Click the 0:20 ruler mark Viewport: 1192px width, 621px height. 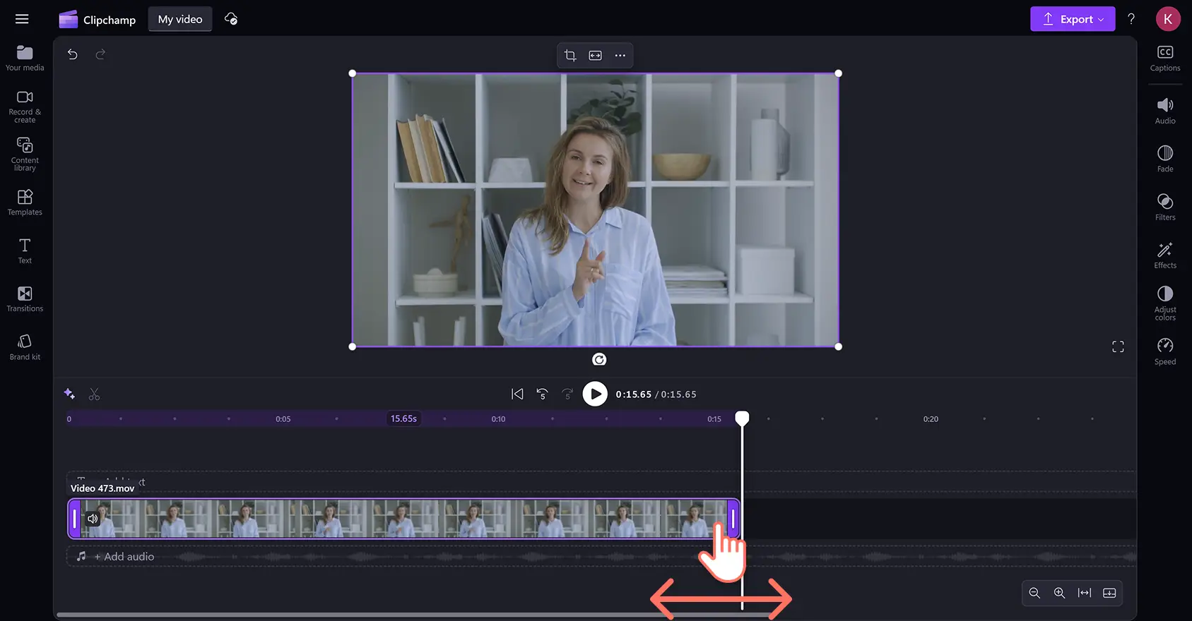(931, 419)
